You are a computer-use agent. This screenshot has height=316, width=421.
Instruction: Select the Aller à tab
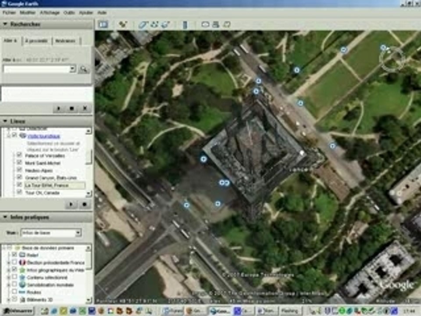(10, 40)
